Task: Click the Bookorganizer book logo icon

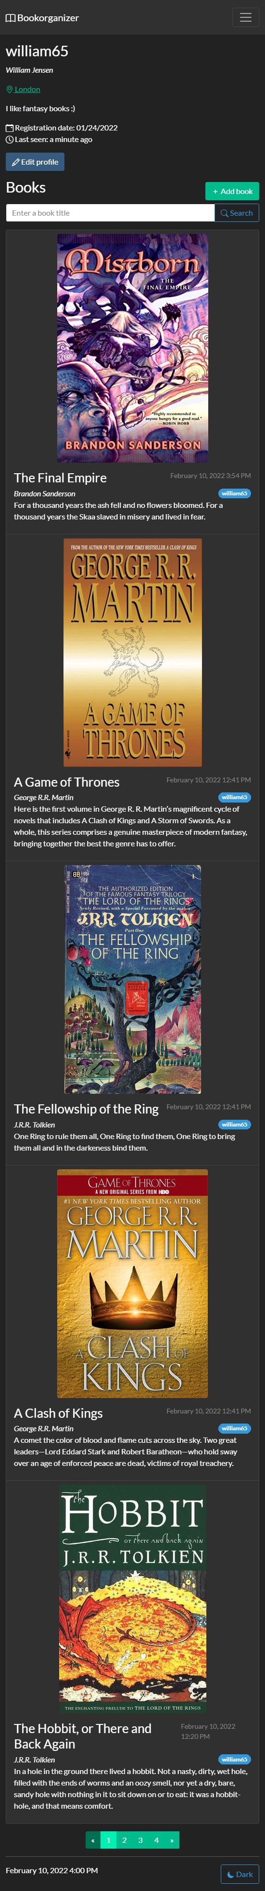Action: point(10,18)
